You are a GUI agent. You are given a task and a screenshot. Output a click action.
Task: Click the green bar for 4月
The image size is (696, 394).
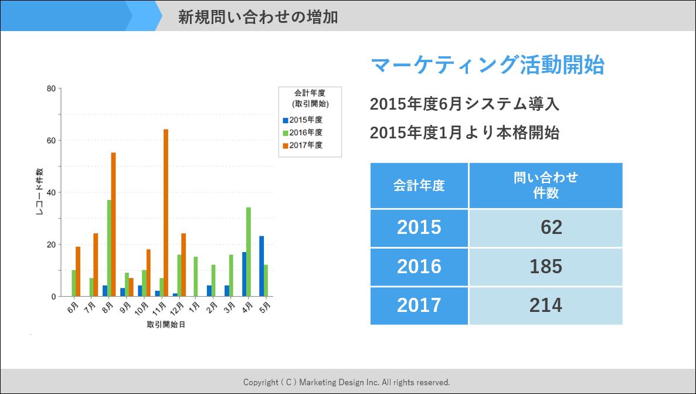(249, 252)
